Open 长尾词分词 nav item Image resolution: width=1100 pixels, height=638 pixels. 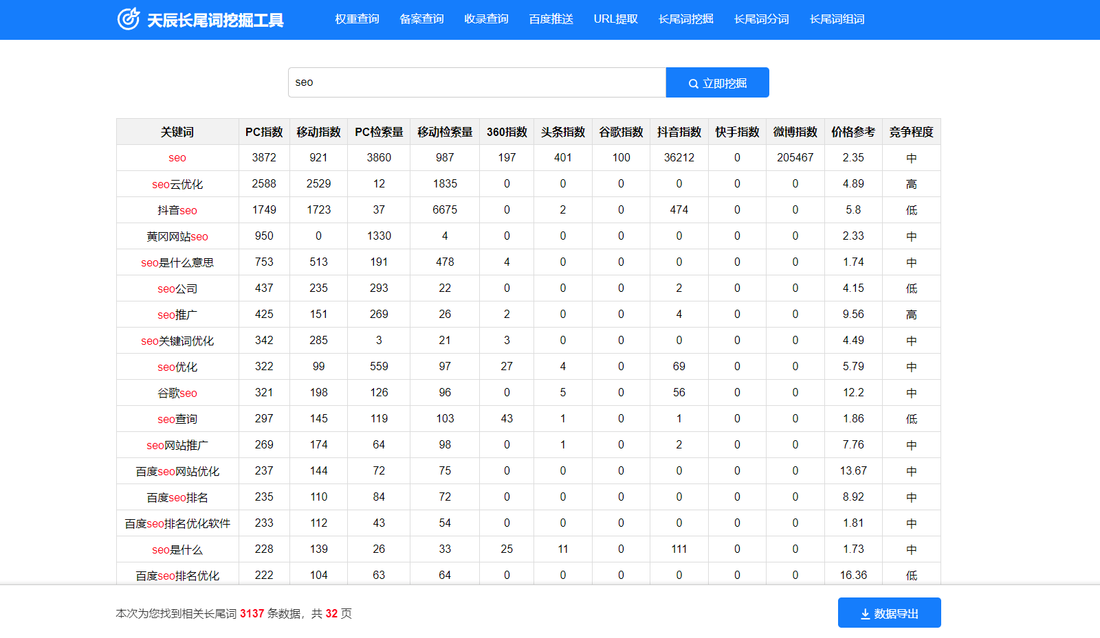coord(762,19)
